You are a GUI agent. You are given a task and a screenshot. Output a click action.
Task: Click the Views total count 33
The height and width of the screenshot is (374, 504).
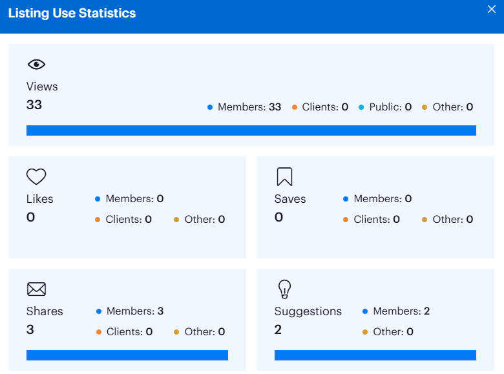34,105
